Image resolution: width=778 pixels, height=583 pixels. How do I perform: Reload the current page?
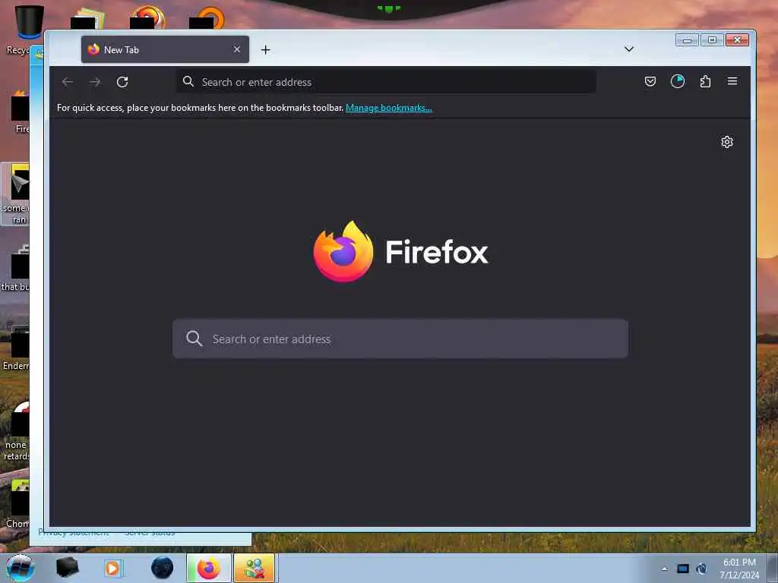tap(122, 82)
